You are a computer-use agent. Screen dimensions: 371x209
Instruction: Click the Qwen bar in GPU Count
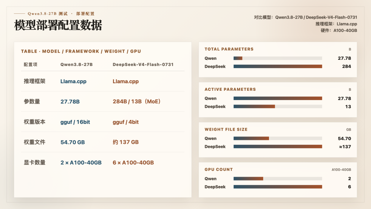(278, 179)
